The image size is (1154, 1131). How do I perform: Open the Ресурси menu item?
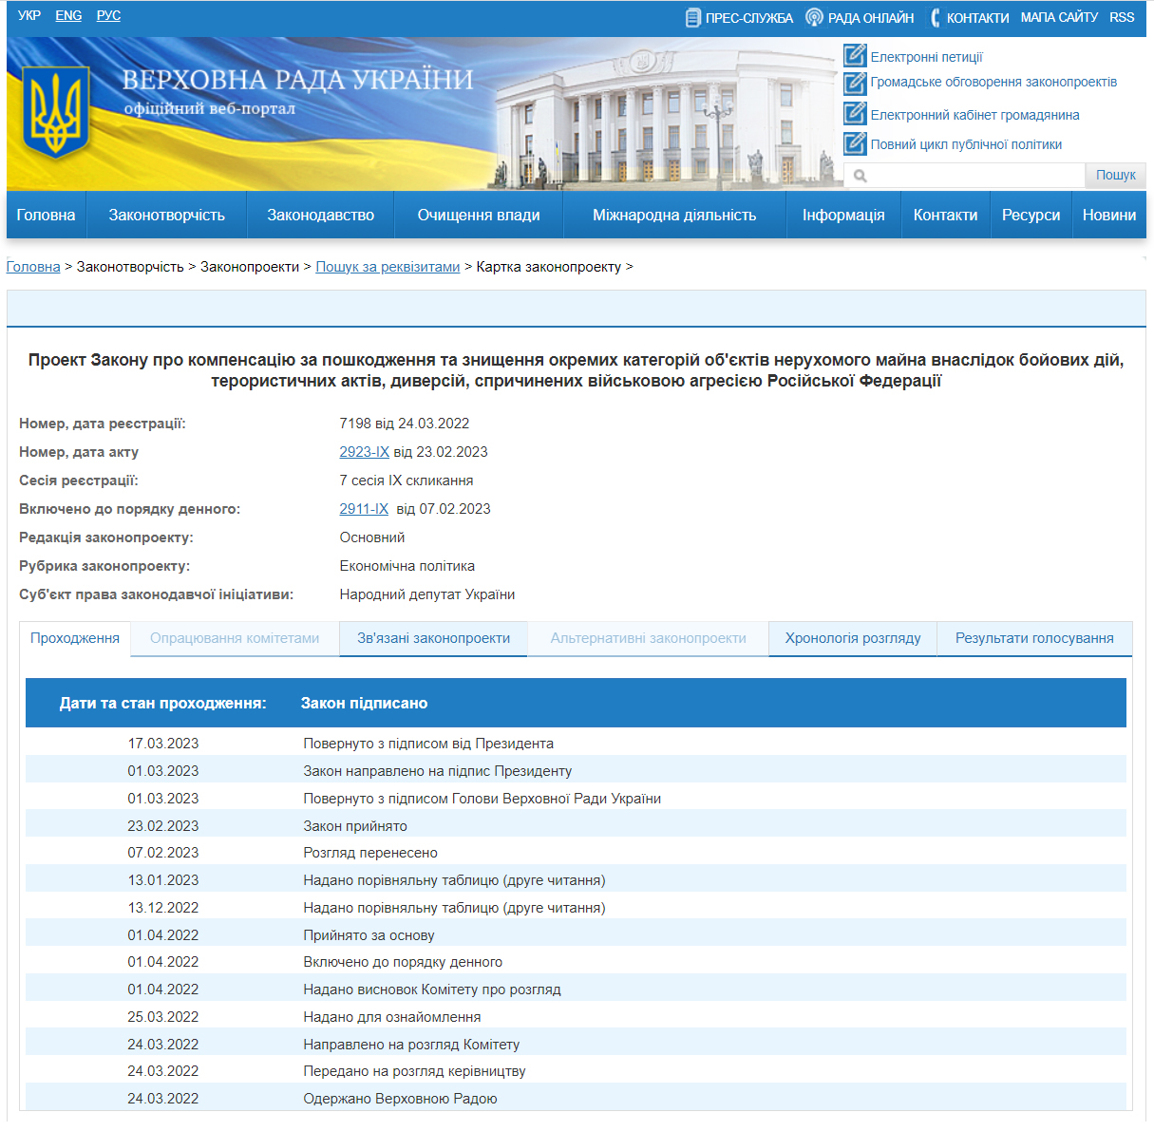pos(1031,215)
